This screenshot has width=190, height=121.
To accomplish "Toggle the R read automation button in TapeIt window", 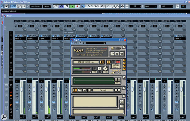I will pos(81,43).
